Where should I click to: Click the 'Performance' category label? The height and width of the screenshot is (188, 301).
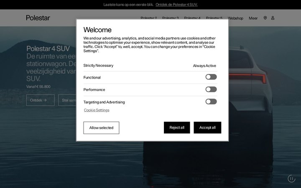[x=94, y=90]
